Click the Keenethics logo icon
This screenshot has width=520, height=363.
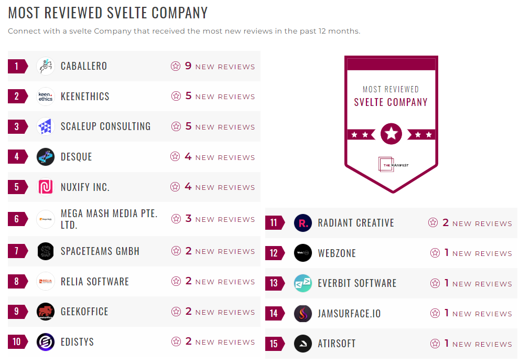46,97
